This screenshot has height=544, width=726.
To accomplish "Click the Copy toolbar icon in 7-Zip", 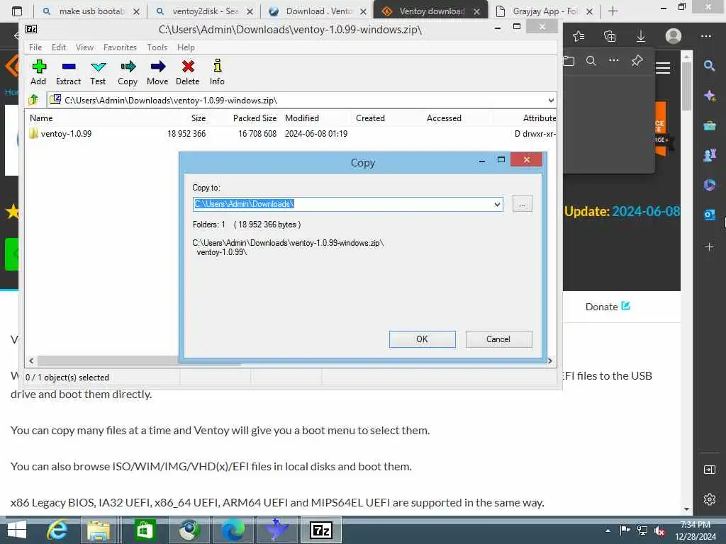I will [128, 72].
